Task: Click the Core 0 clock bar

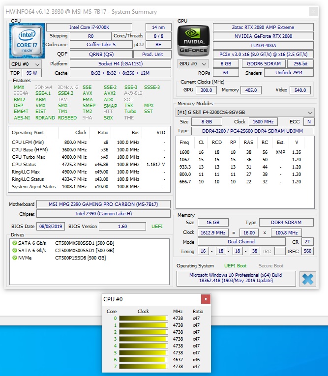Action: [143, 318]
